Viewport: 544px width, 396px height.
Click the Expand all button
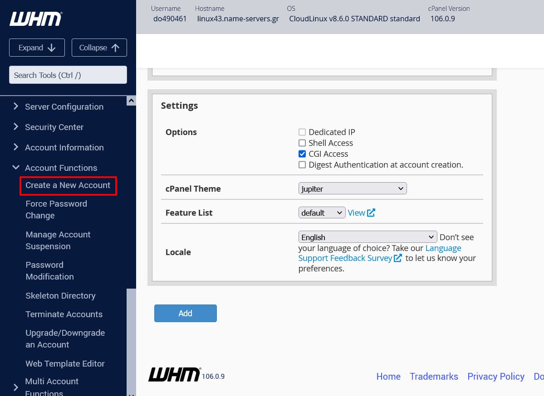(37, 48)
